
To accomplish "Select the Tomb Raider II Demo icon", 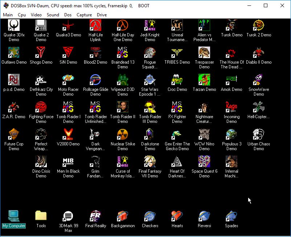I will point(123,108).
